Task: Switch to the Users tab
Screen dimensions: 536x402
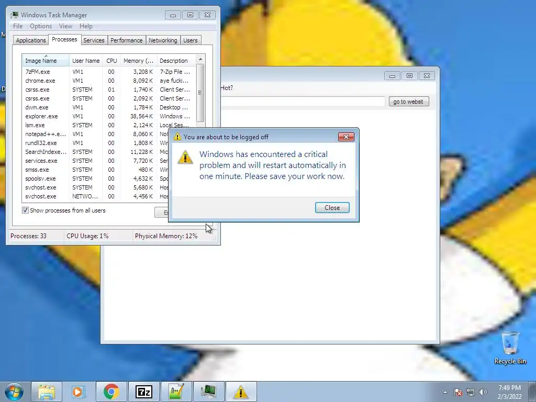Action: coord(190,40)
